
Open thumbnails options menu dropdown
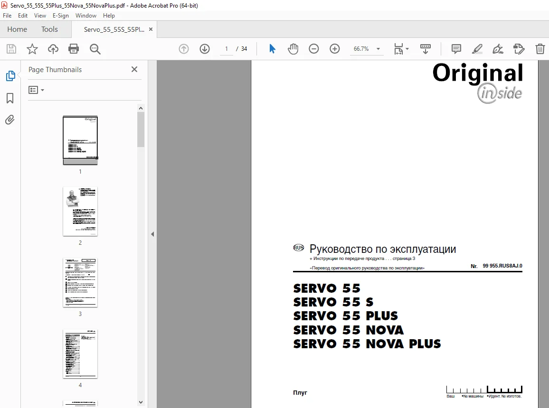coord(37,90)
